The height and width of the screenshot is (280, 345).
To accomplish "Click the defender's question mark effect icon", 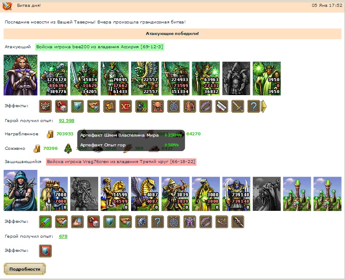I will click(158, 222).
